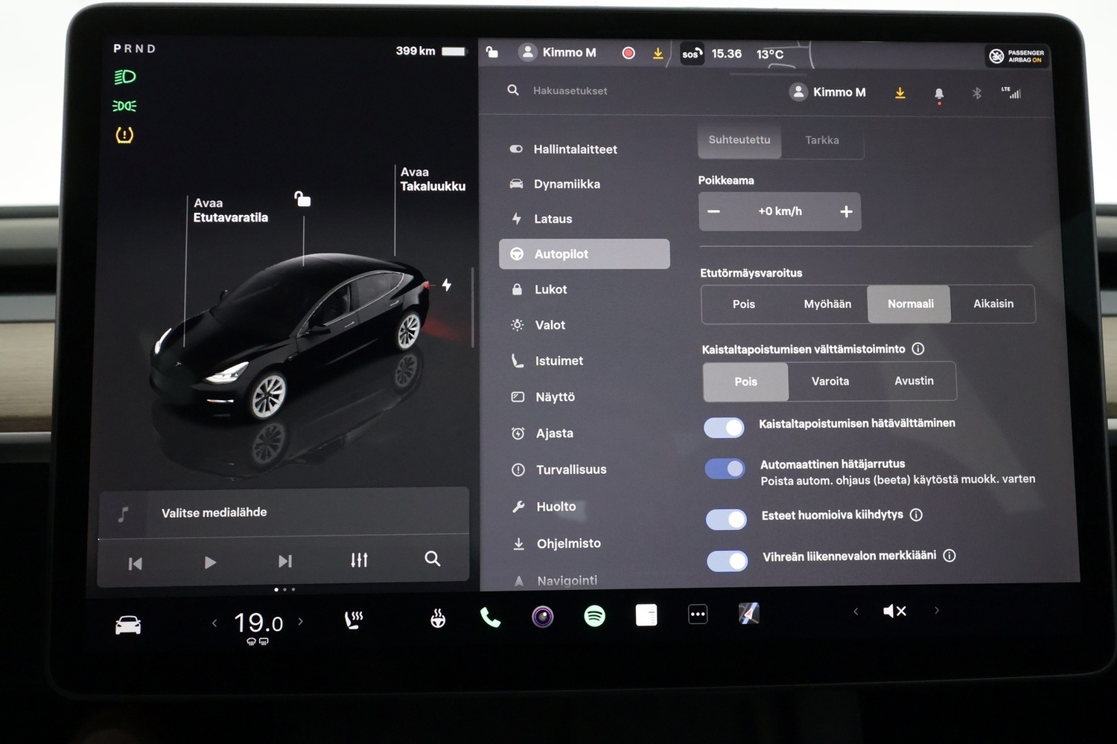Tap the media search magnifier icon

(433, 558)
